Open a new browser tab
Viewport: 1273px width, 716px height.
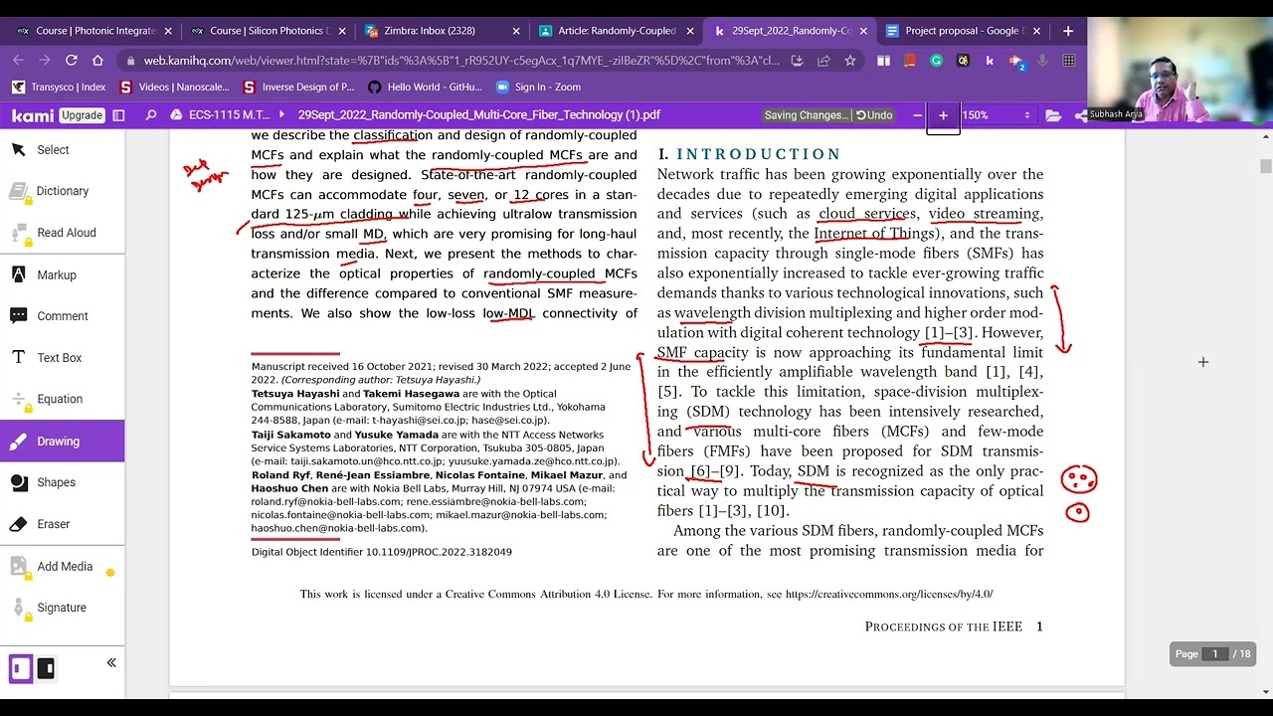point(1068,31)
